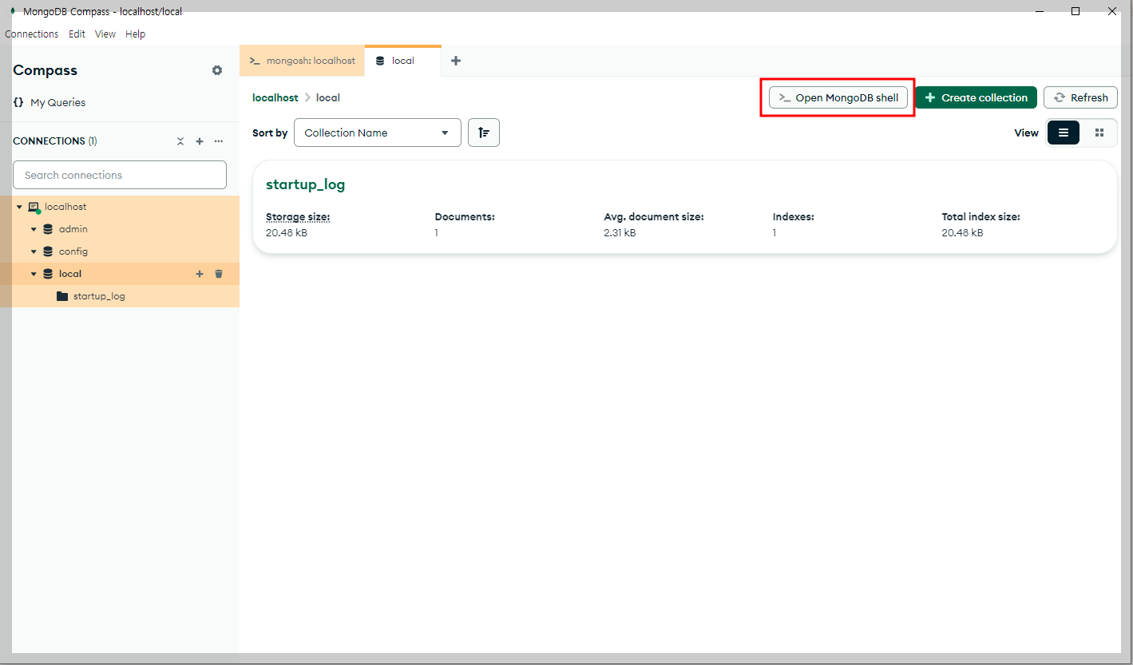The width and height of the screenshot is (1133, 665).
Task: Switch to grid view
Action: pos(1099,133)
